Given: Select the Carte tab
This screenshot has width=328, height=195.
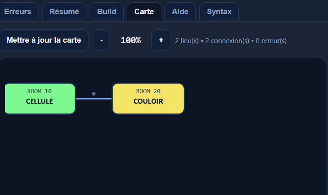Looking at the screenshot, I should click(x=144, y=12).
